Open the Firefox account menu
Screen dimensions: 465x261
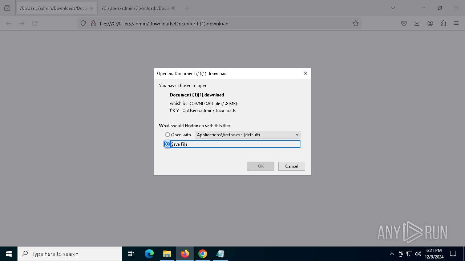(x=430, y=24)
